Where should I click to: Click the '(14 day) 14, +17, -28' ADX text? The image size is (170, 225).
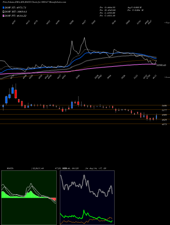[x=96, y=168]
